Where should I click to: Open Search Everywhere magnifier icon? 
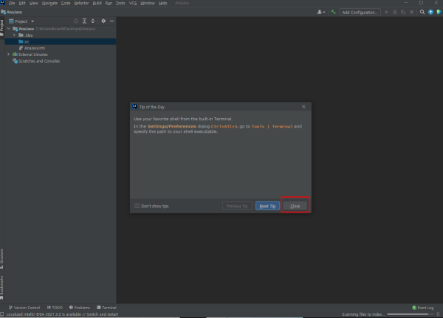(422, 12)
